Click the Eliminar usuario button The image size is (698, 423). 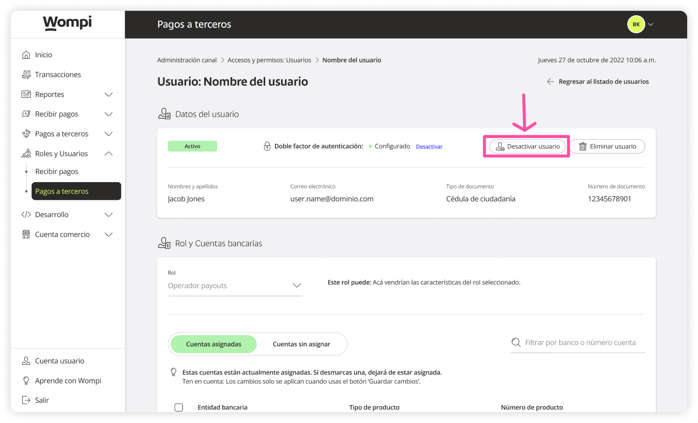607,147
